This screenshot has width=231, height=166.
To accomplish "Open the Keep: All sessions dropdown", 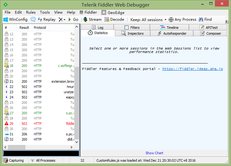I will [x=148, y=20].
